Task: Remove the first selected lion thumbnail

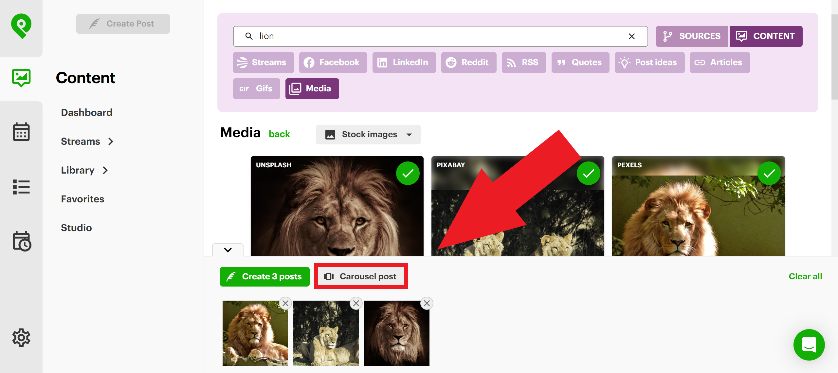Action: click(x=285, y=303)
